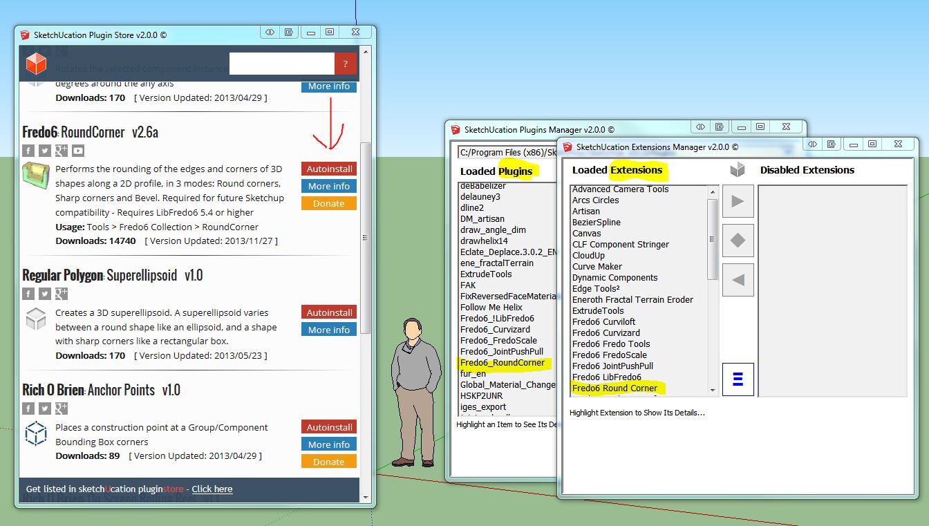Click the plugins folder path field in Plugins Manager
The image size is (929, 526).
click(507, 152)
